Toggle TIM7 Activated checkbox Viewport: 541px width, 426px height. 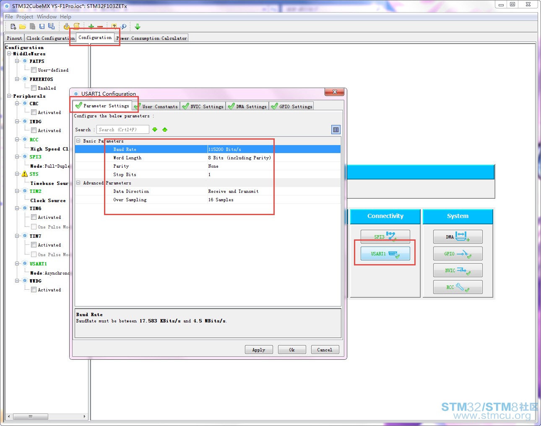(34, 244)
